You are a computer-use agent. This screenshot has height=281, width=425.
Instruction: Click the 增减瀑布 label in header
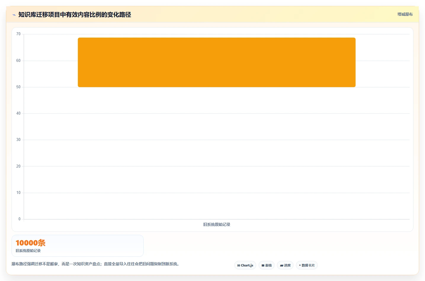[x=405, y=14]
